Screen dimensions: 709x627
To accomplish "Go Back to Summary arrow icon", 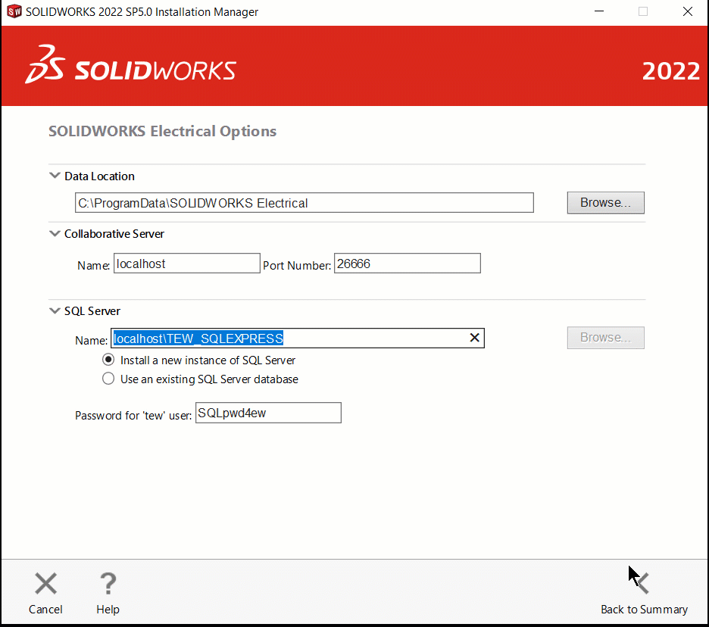I will 642,583.
